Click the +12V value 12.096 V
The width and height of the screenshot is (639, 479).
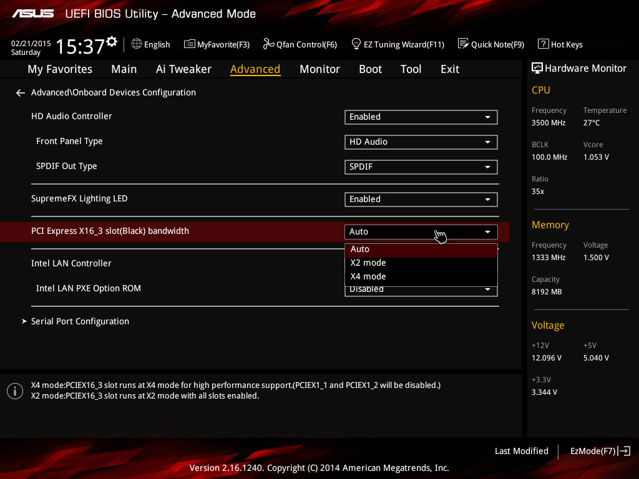pyautogui.click(x=546, y=357)
